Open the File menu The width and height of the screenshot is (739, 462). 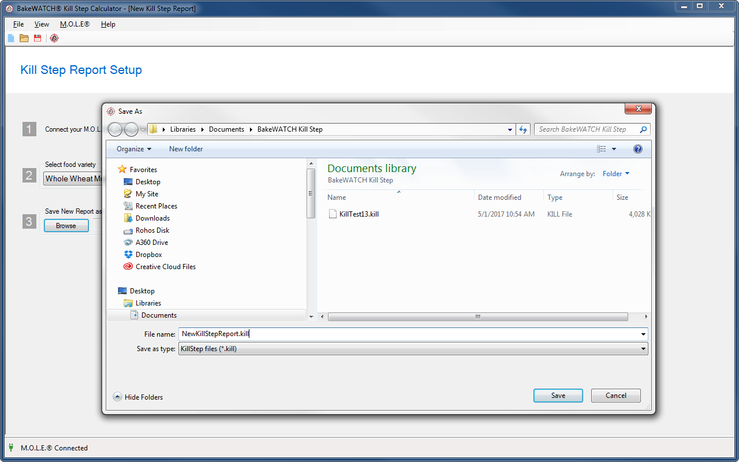pos(18,24)
